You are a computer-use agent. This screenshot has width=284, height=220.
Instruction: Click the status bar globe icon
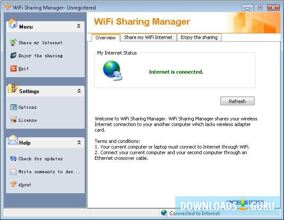click(164, 213)
